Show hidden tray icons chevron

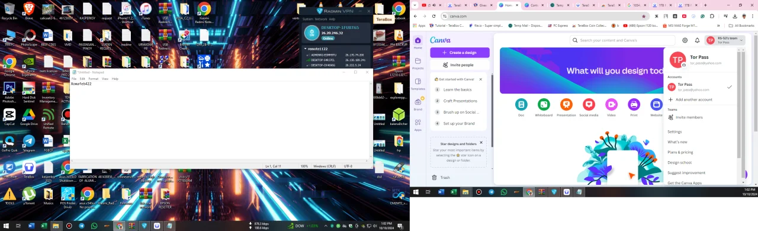point(326,226)
